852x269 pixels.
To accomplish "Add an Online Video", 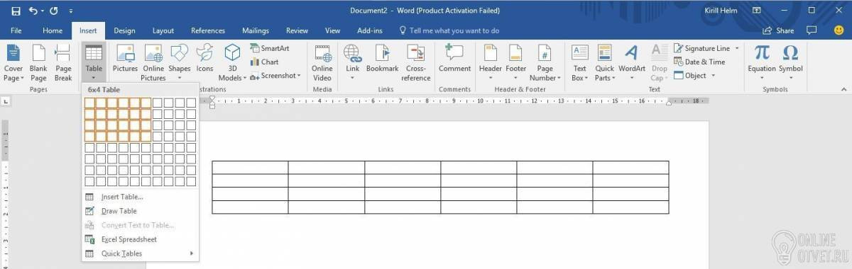I will point(322,63).
